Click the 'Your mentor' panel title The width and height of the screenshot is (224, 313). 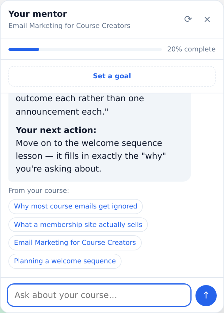coord(38,14)
